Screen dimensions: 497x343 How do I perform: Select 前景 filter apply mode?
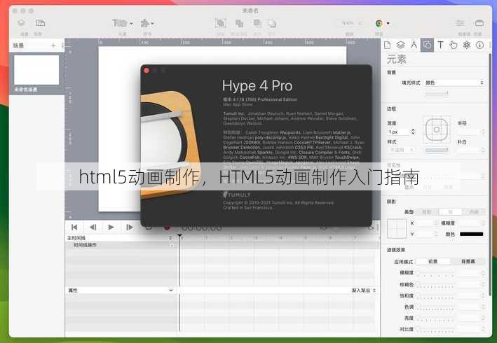[x=433, y=261]
